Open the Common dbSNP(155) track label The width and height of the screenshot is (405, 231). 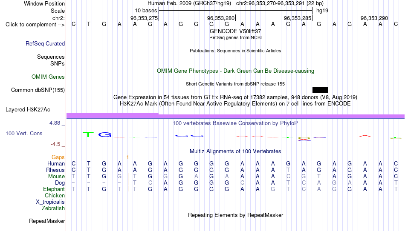click(x=38, y=90)
